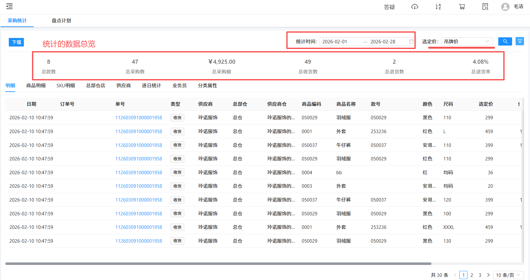Viewport: 530px width, 280px height.
Task: Click the 颜色 column header
Action: tap(427, 104)
